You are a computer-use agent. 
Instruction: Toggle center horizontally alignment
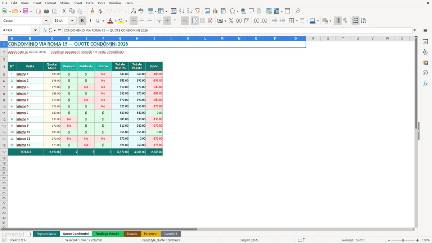coord(142,21)
